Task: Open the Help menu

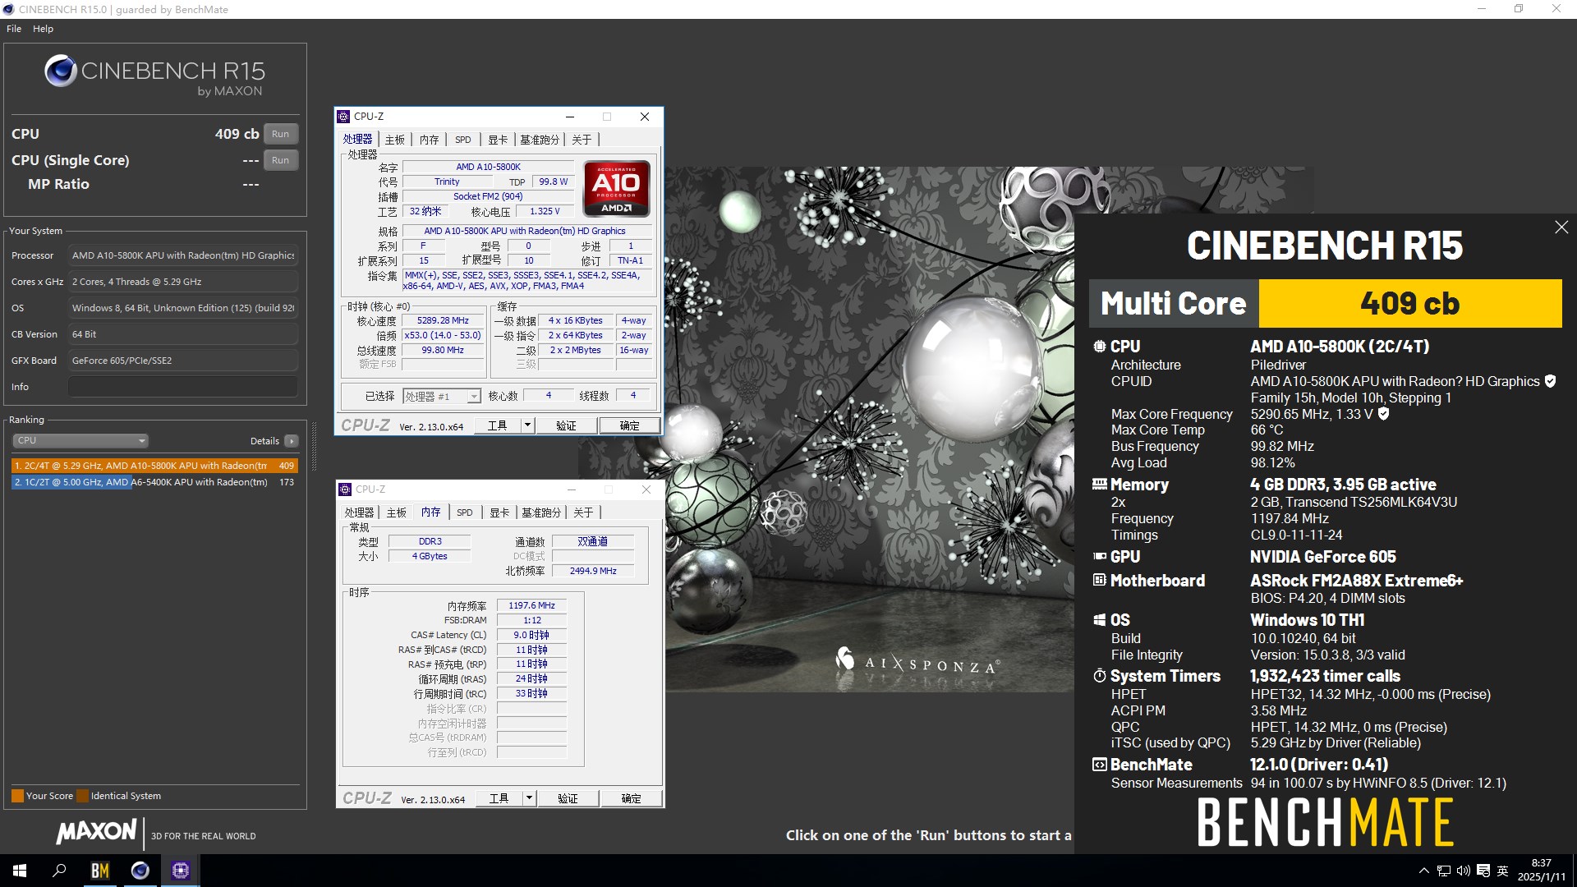Action: point(43,29)
